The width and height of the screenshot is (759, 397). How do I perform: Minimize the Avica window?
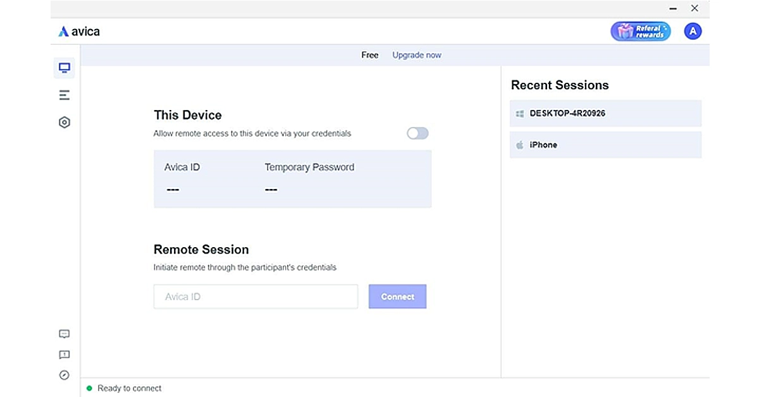click(x=673, y=9)
